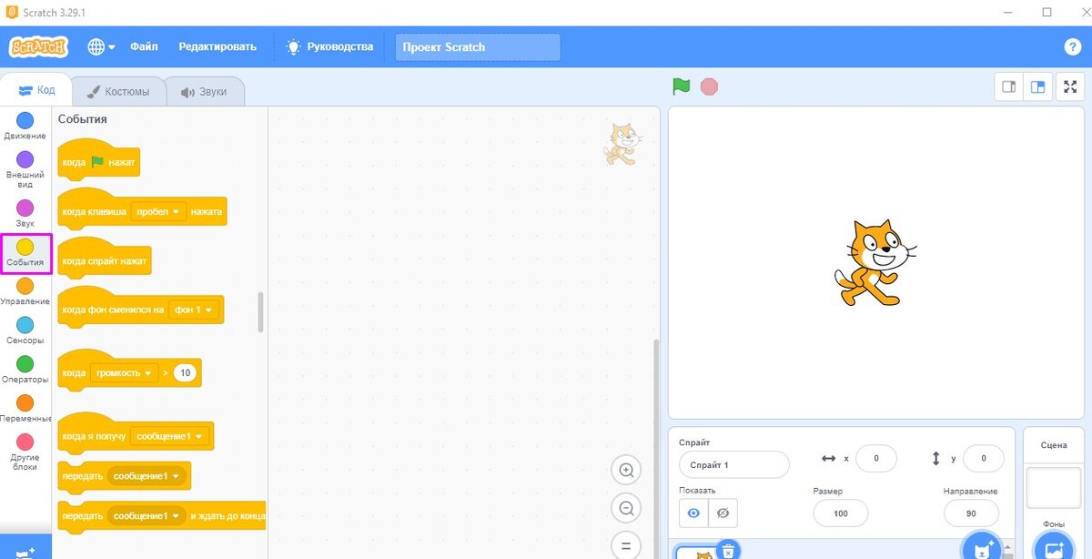The width and height of the screenshot is (1092, 559).
Task: Switch to large stage layout
Action: [x=1037, y=86]
